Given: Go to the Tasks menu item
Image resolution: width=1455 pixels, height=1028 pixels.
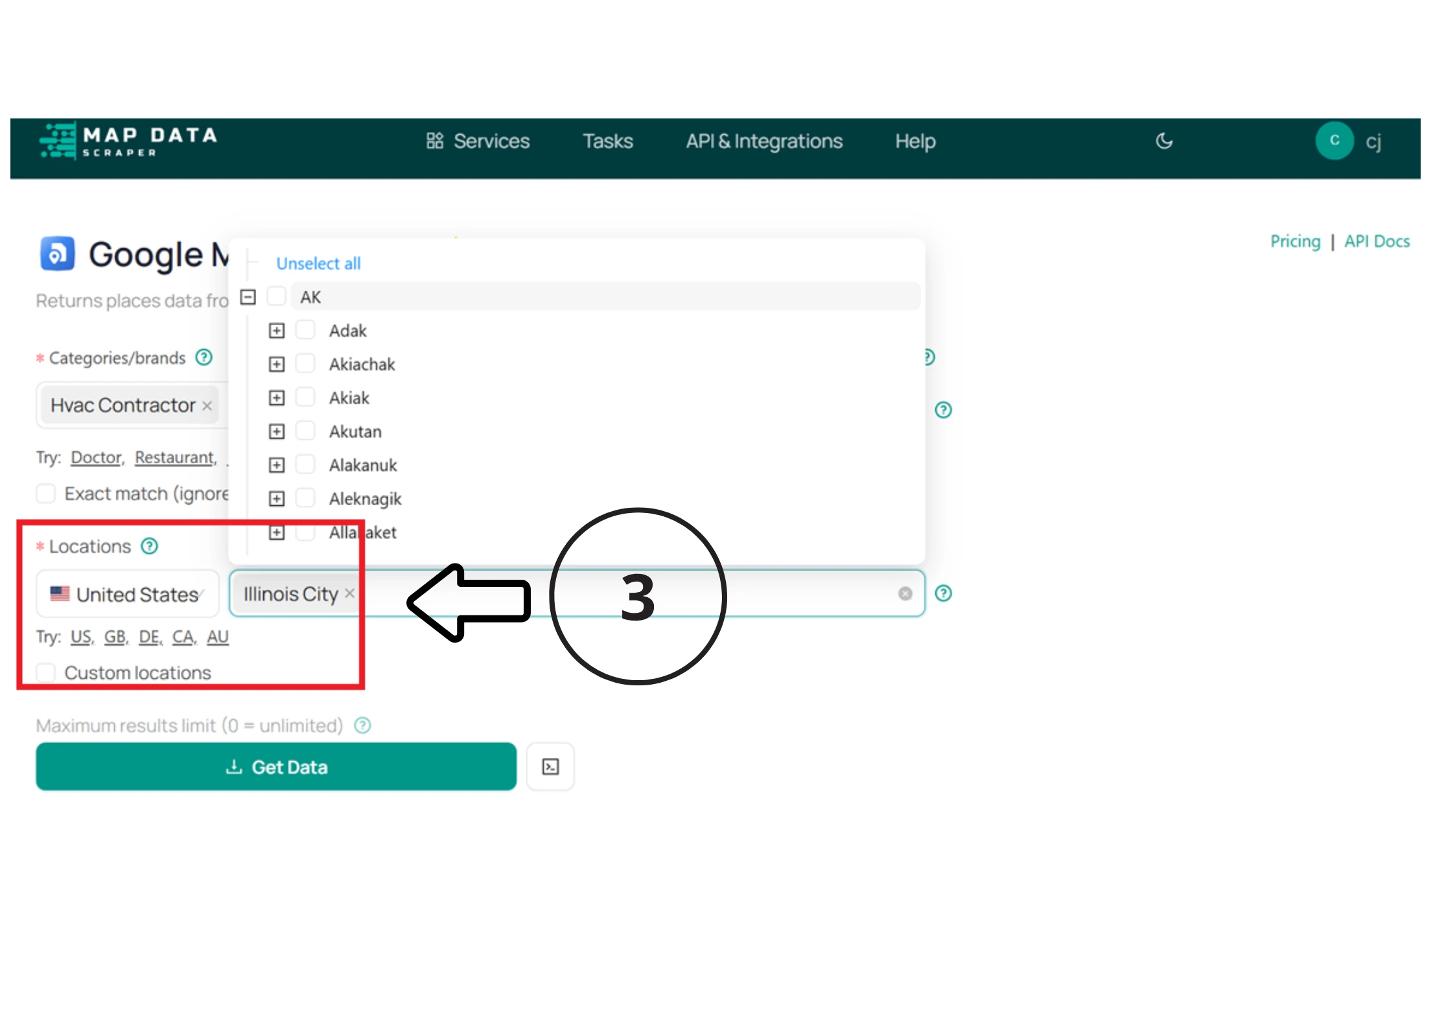Looking at the screenshot, I should pyautogui.click(x=607, y=141).
